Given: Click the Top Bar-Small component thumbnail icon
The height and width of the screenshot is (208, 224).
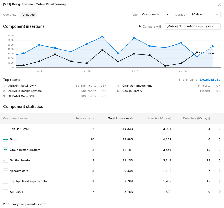Looking at the screenshot, I should pyautogui.click(x=5, y=129).
